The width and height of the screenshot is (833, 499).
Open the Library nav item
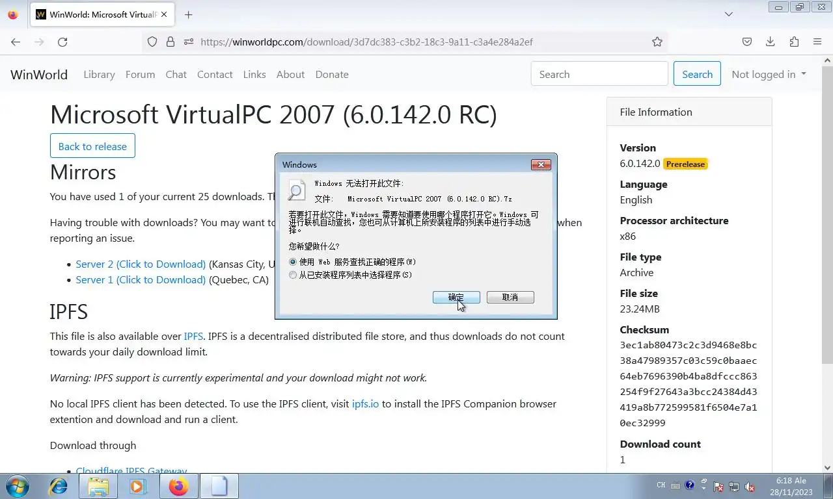[99, 74]
